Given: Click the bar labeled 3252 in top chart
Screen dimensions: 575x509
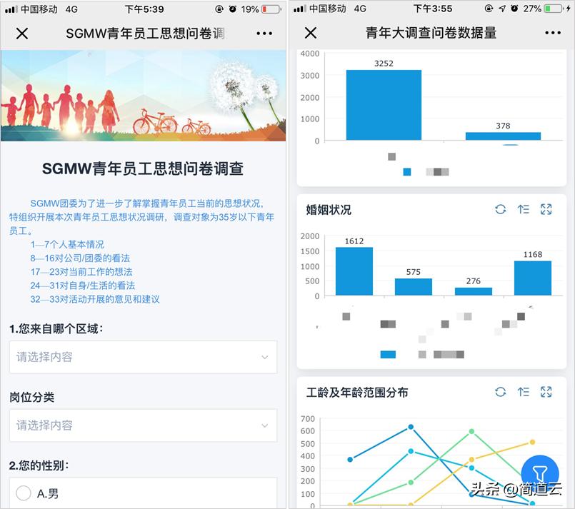Looking at the screenshot, I should click(384, 104).
